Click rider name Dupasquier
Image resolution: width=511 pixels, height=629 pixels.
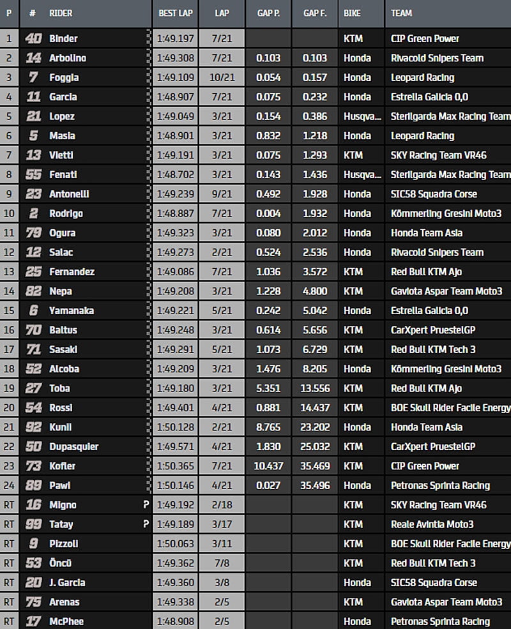(73, 447)
